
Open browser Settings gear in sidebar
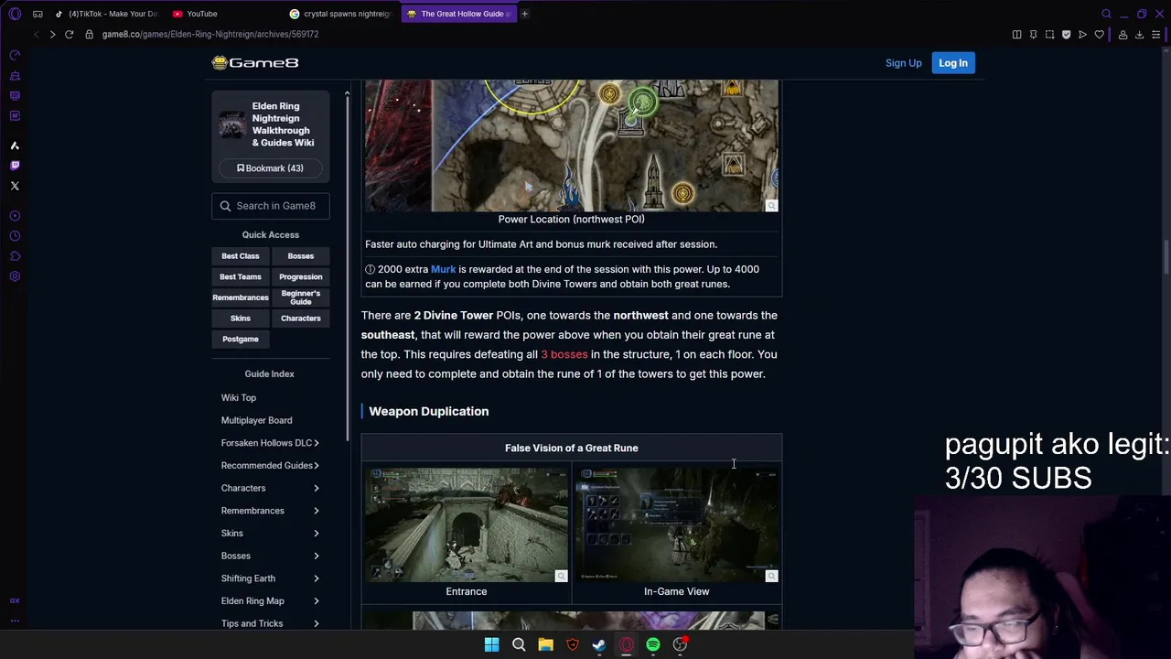(x=15, y=276)
